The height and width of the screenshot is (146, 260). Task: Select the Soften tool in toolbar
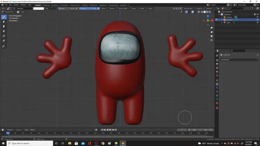(4, 22)
